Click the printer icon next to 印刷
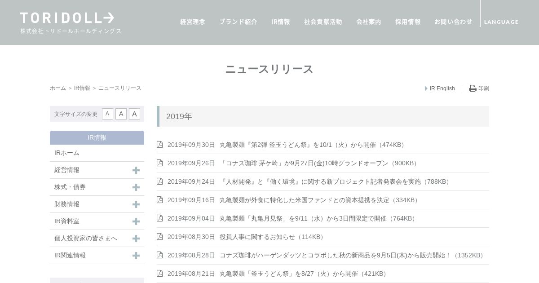The image size is (539, 283). [x=473, y=88]
